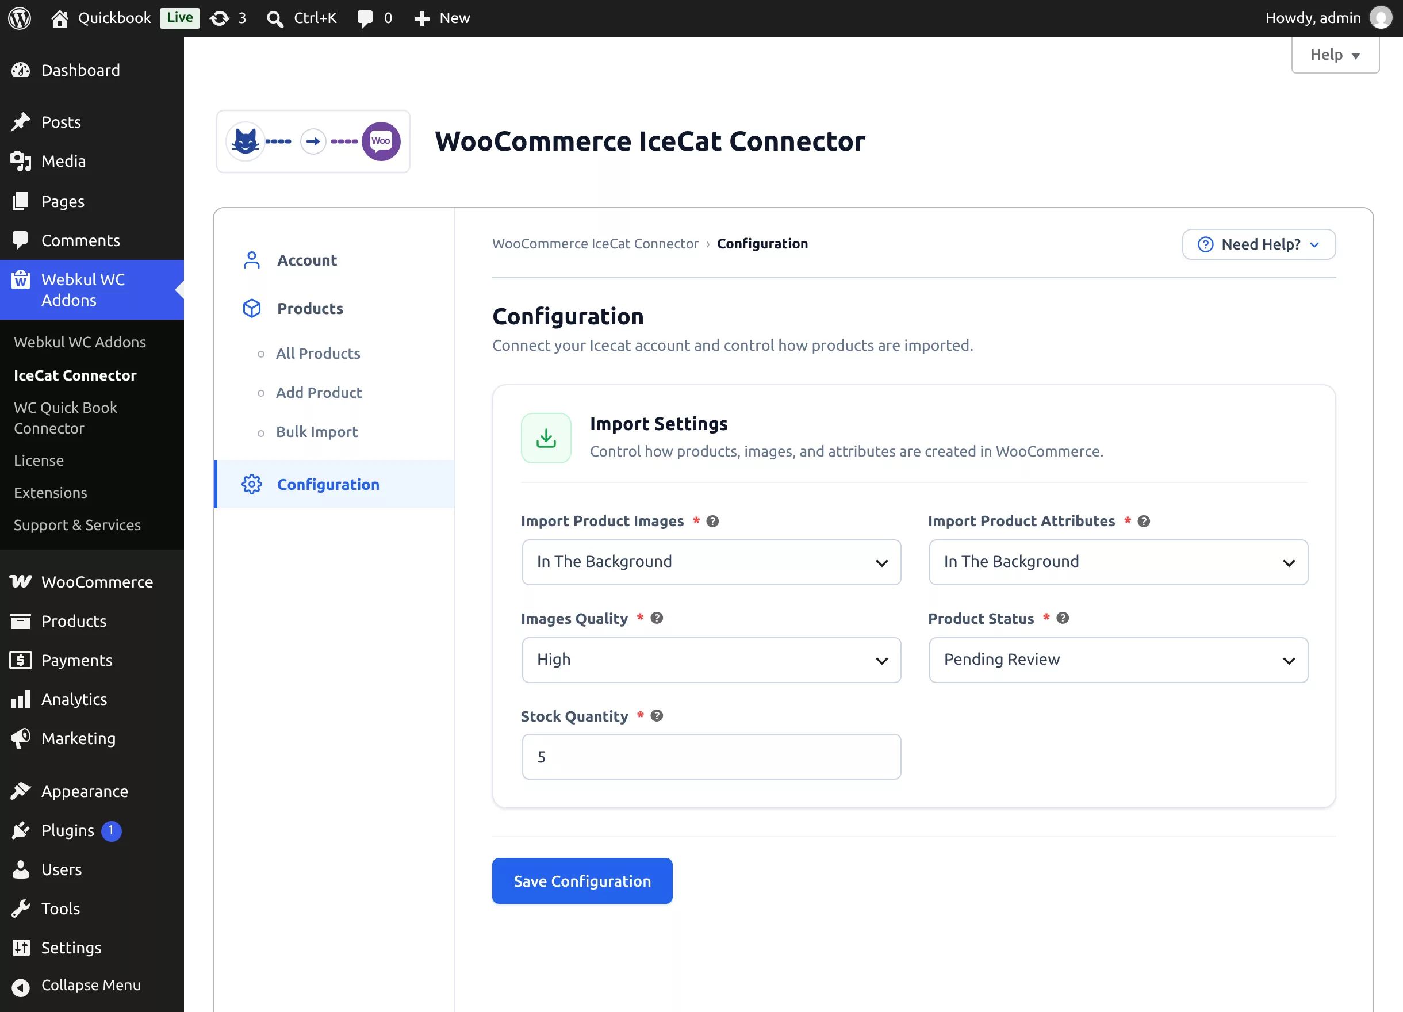Click the Account person icon
This screenshot has width=1403, height=1012.
click(252, 260)
